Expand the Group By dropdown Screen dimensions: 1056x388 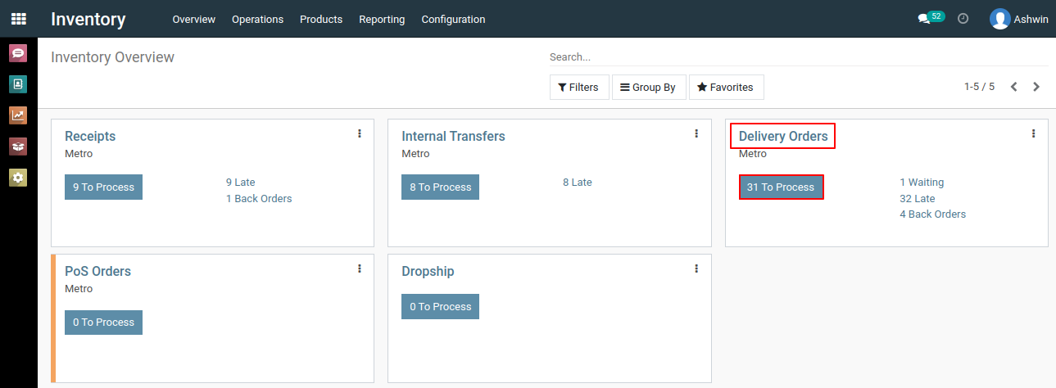648,87
